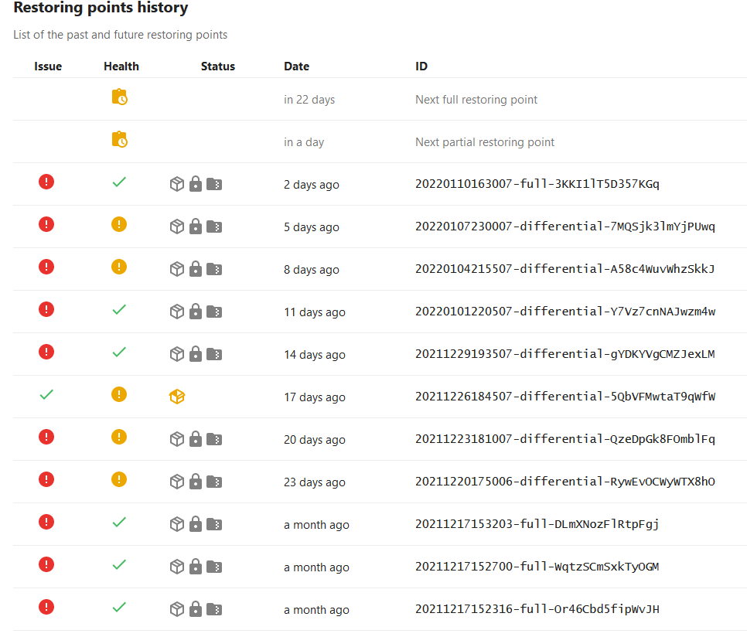This screenshot has width=747, height=637.
Task: Click the '8 days ago' date cell
Action: pyautogui.click(x=312, y=270)
